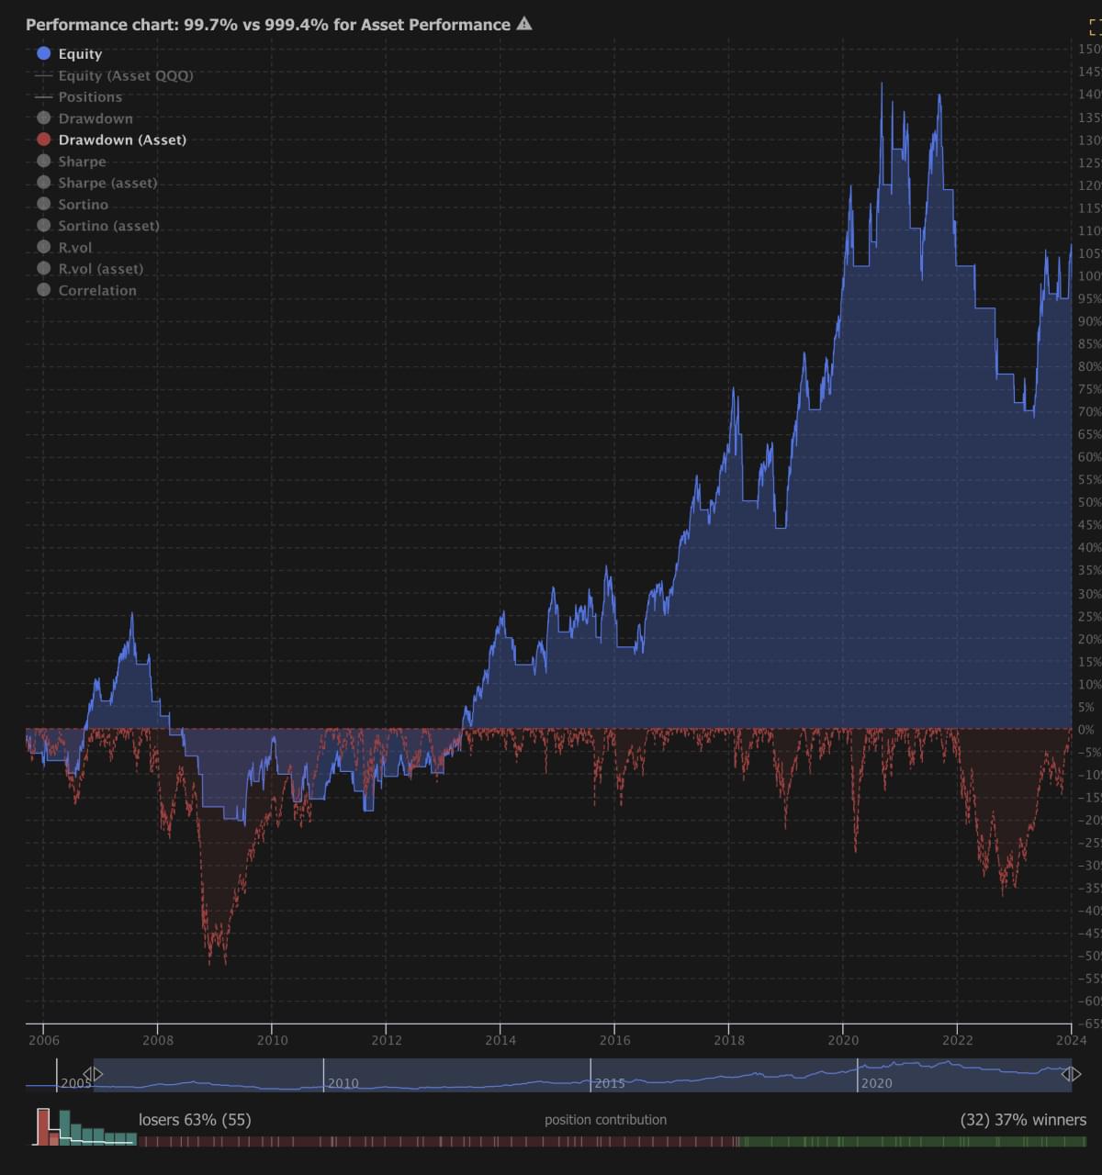This screenshot has width=1102, height=1175.
Task: Click the blue Equity legend dot
Action: 42,53
